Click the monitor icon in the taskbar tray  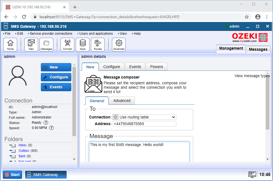point(252,175)
